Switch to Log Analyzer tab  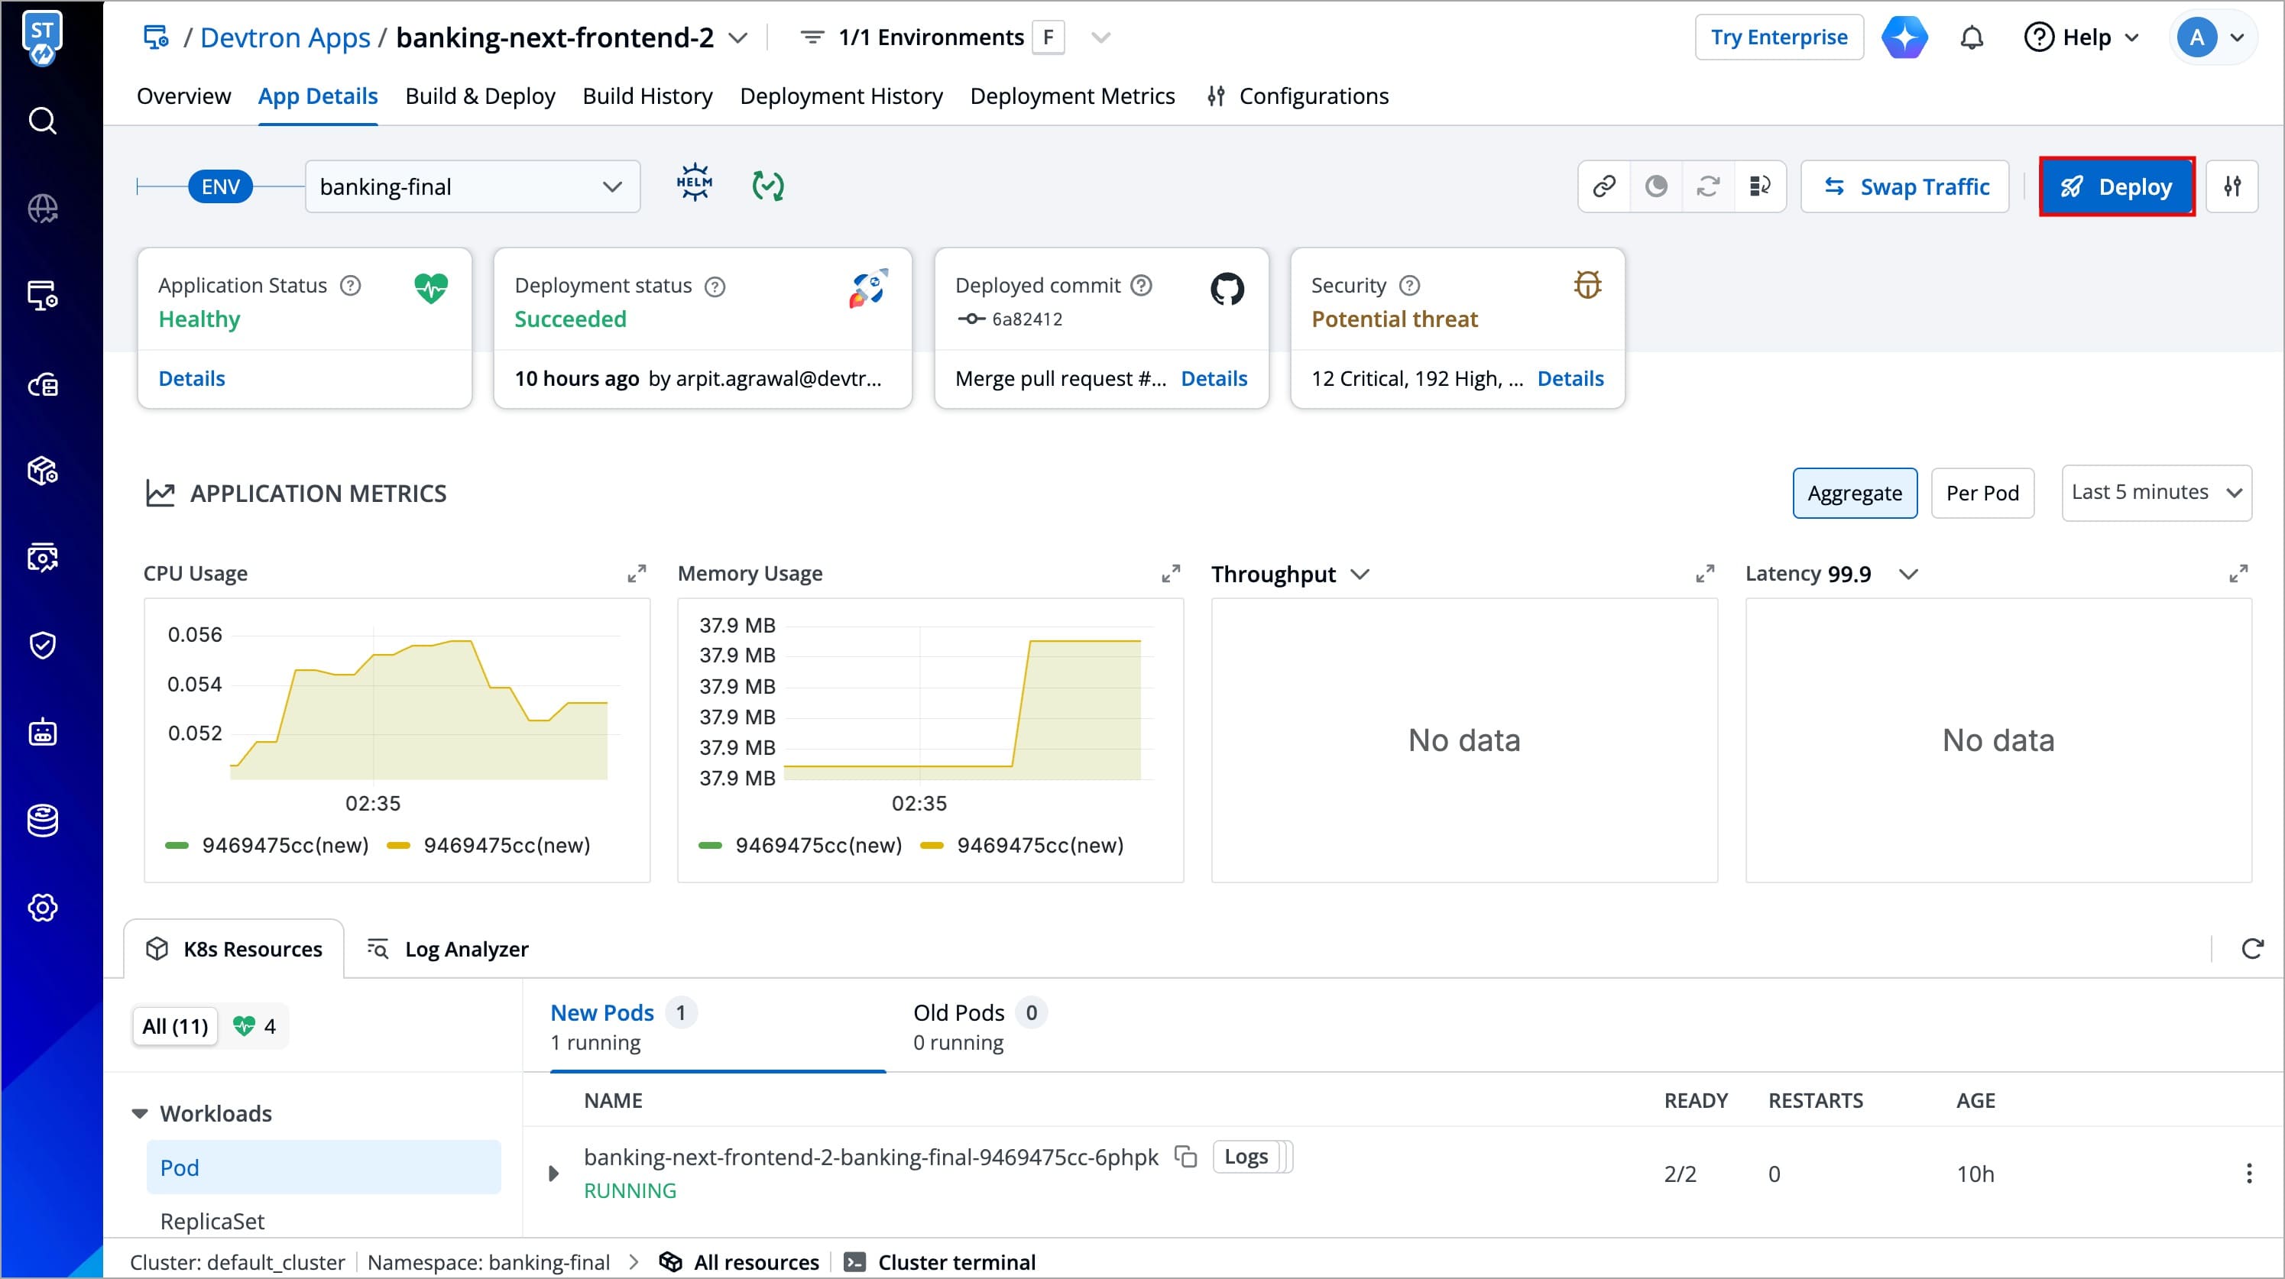[x=448, y=949]
